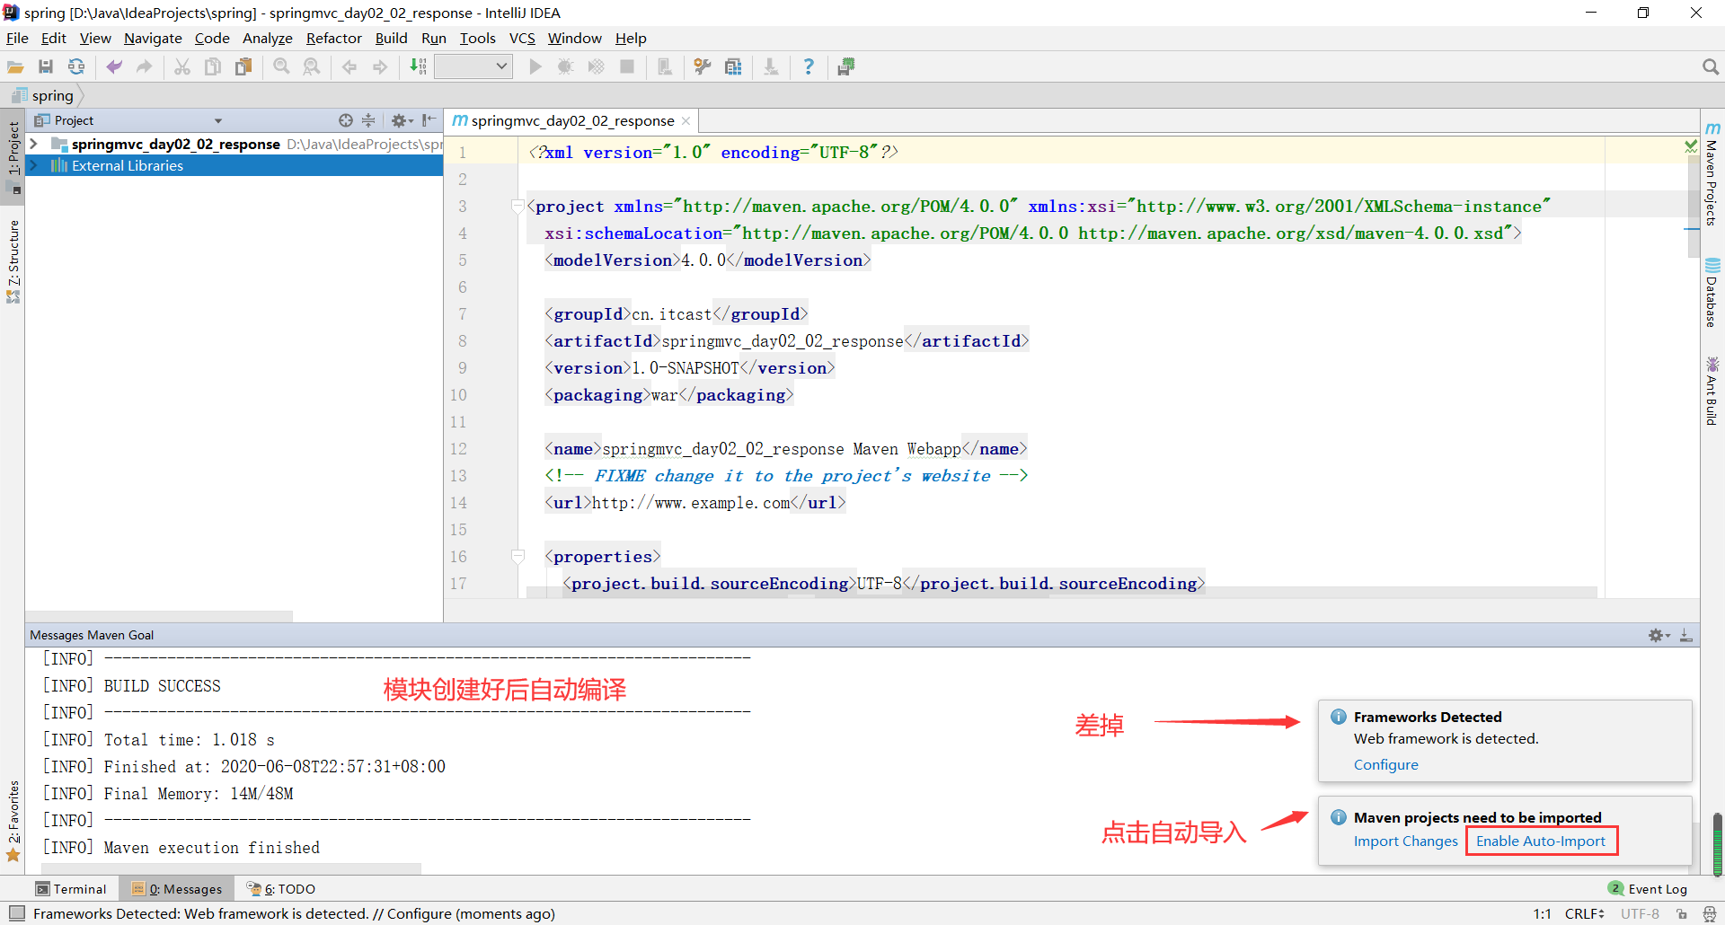Image resolution: width=1725 pixels, height=925 pixels.
Task: Toggle the Maven Projects side panel
Action: (1712, 174)
